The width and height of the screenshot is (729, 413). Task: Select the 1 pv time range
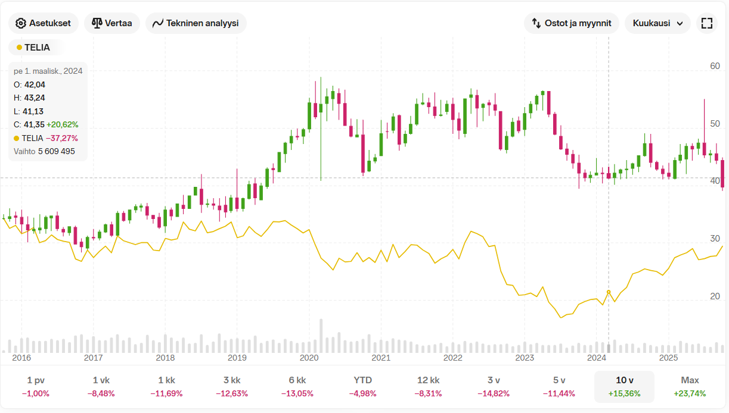coord(36,386)
